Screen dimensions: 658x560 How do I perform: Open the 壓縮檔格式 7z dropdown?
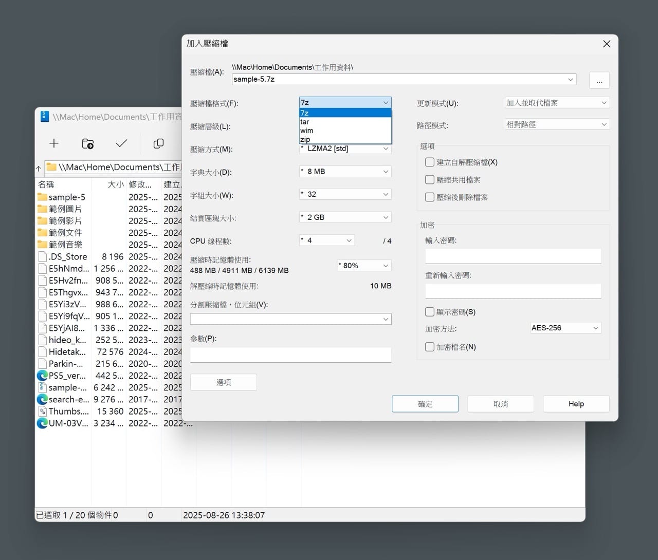coord(345,102)
